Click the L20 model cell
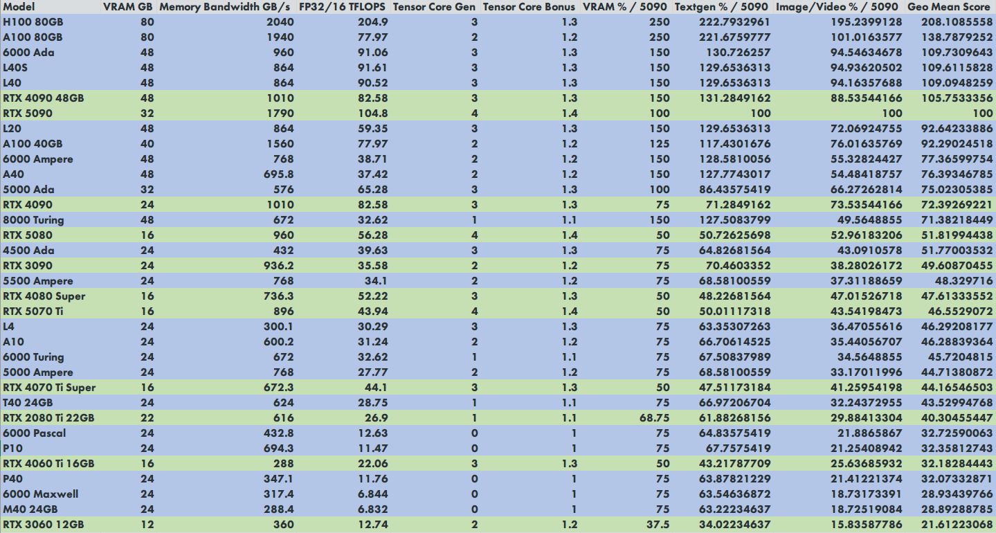 click(12, 129)
